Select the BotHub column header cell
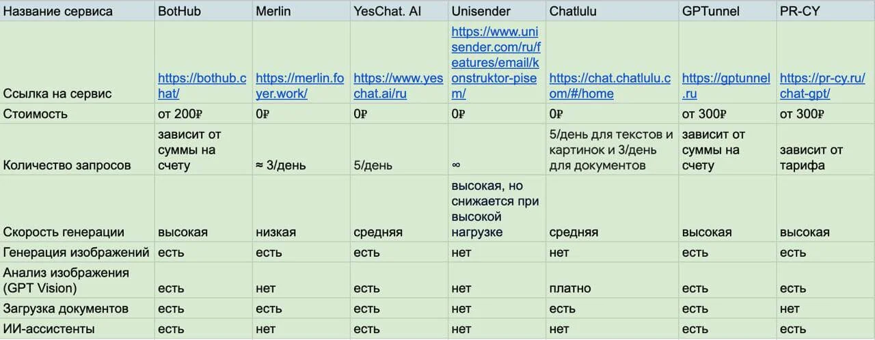Viewport: 875px width, 340px height. [203, 11]
